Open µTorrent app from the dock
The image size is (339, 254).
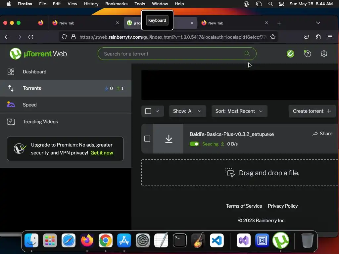281,240
